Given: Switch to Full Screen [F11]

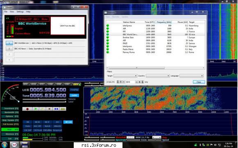Looking at the screenshot, I should [10, 124].
